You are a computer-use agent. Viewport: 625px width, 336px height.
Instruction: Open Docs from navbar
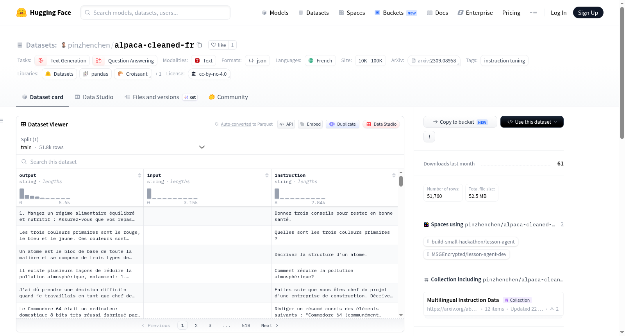[437, 12]
